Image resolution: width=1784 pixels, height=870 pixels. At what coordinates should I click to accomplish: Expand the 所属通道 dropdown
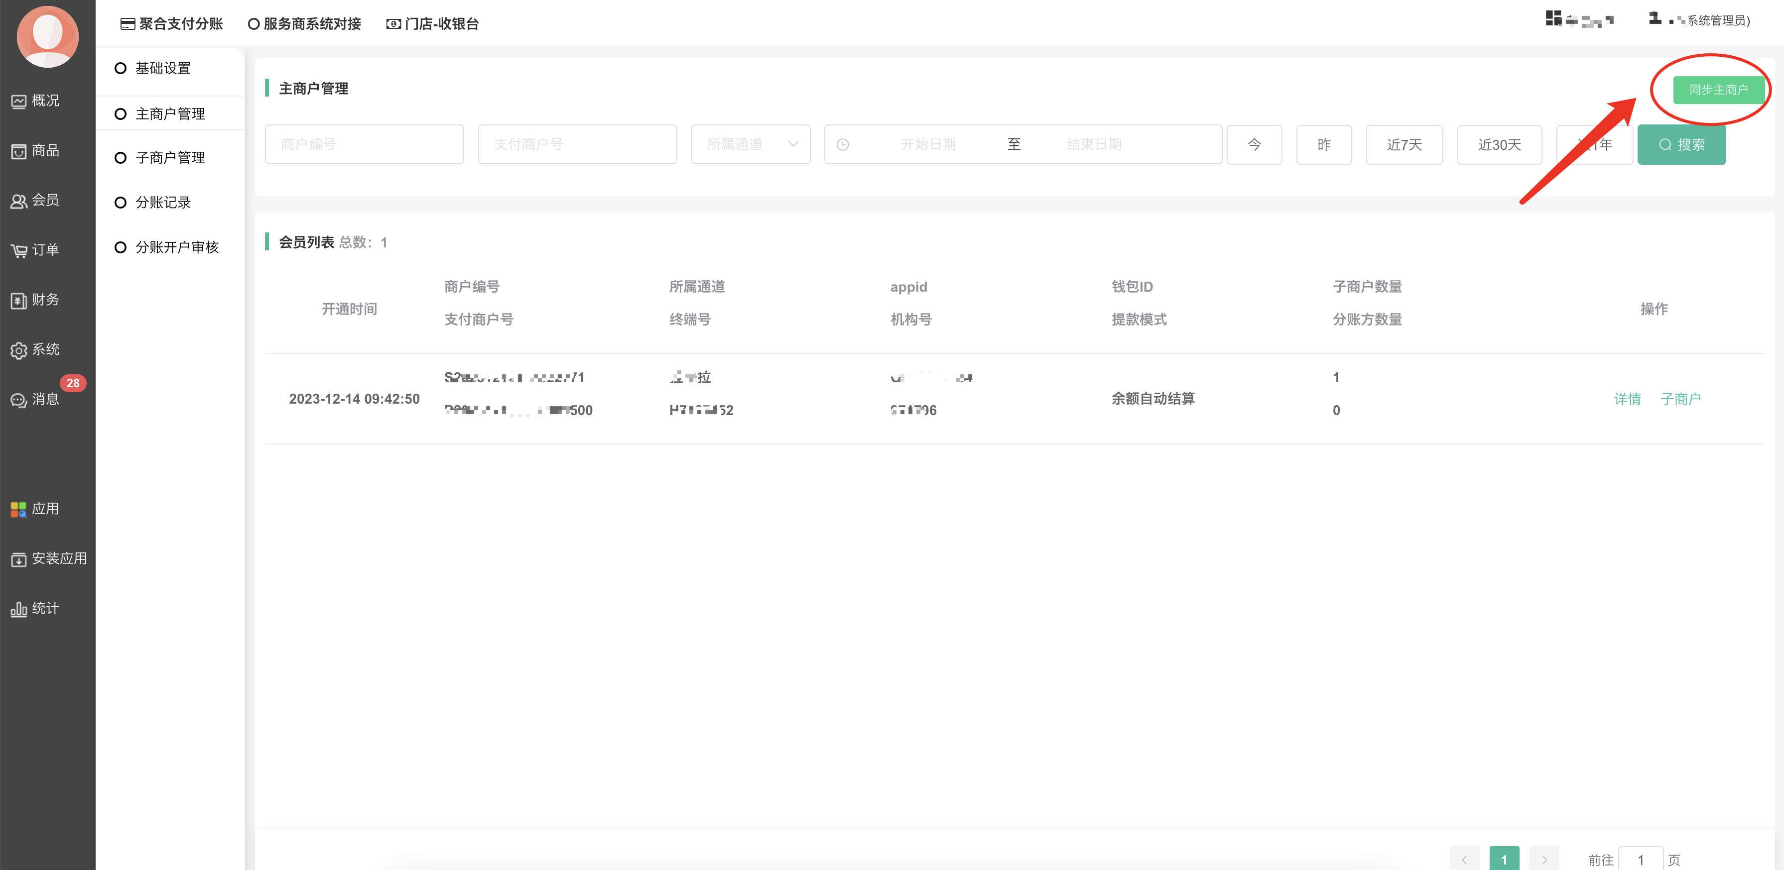pyautogui.click(x=750, y=145)
